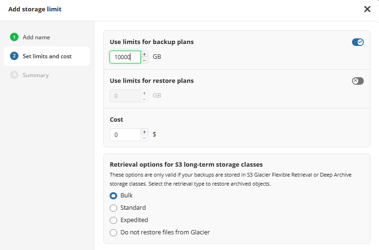This screenshot has height=250, width=379.
Task: Open the Summary step
Action: coord(36,75)
